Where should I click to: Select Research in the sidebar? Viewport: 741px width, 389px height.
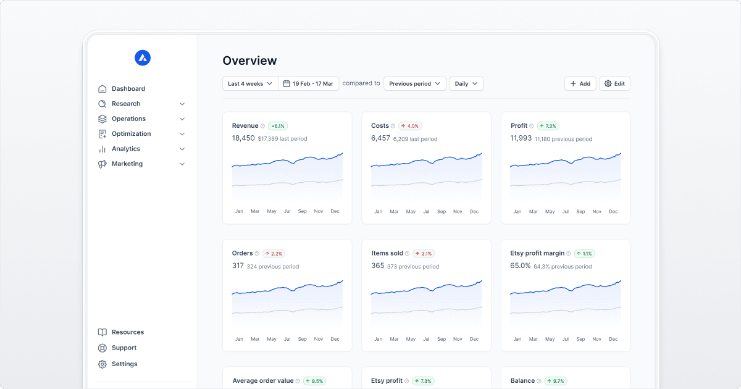pyautogui.click(x=126, y=104)
